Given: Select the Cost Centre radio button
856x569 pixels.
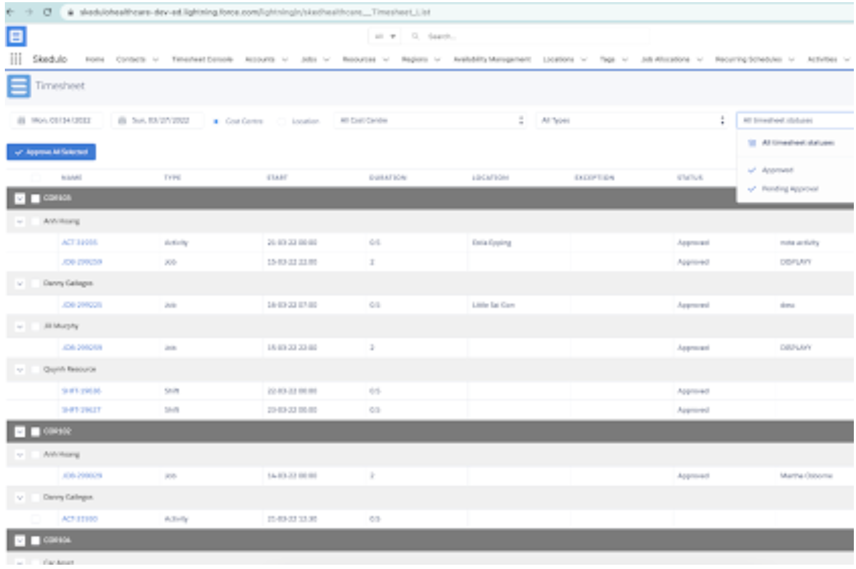Looking at the screenshot, I should point(216,121).
